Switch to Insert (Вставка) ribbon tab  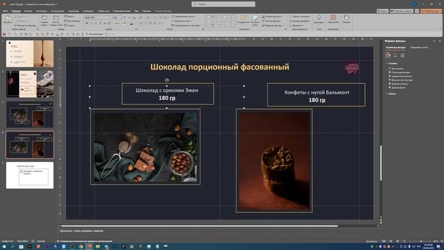click(28, 11)
